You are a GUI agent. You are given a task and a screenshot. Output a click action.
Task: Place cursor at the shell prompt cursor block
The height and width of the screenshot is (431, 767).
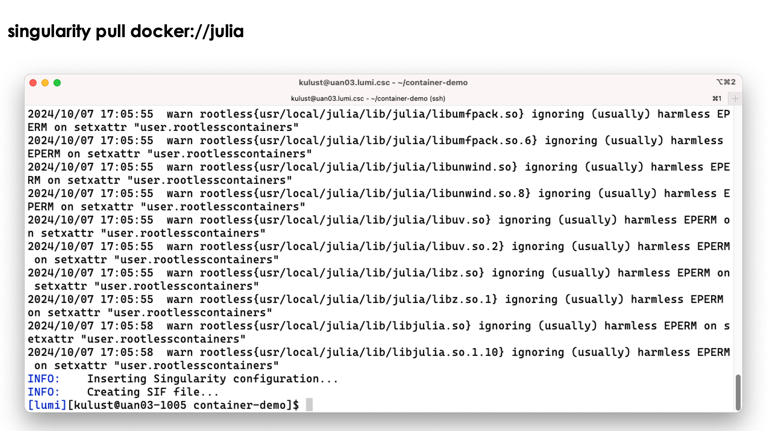tap(309, 405)
